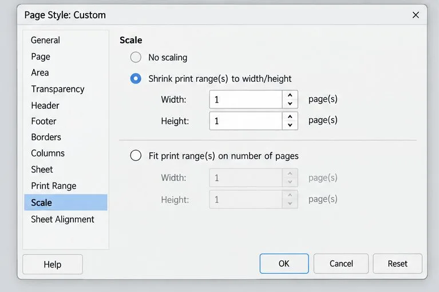This screenshot has width=439, height=292.
Task: Increase Shrink Width page count with up arrow
Action: [290, 95]
